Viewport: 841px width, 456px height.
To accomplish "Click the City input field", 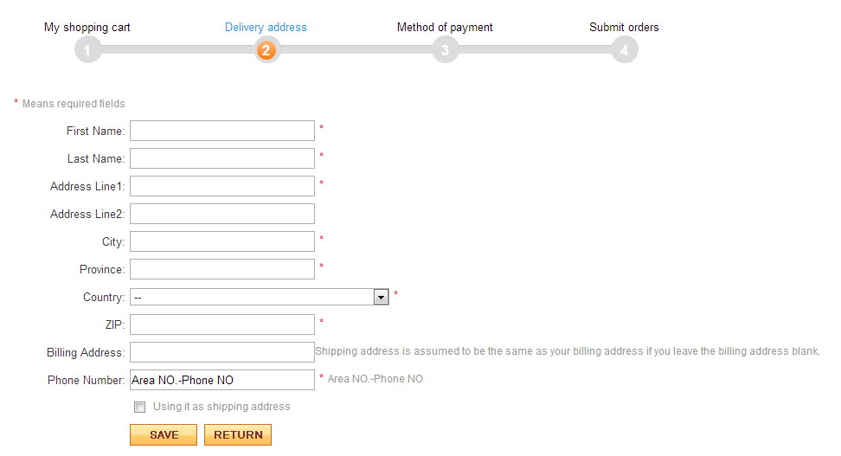I will coord(222,241).
